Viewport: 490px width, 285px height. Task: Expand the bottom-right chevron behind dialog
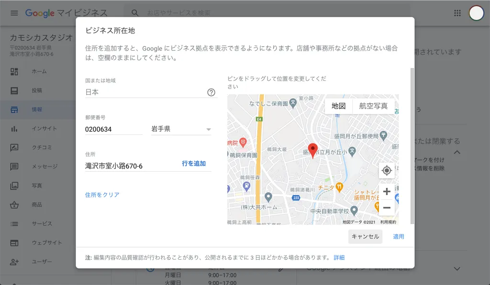(x=457, y=269)
